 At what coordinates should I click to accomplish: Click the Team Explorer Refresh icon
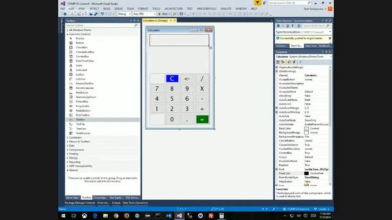[299, 26]
